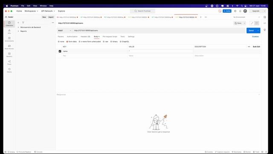273x154 pixels.
Task: Click the Invite button
Action: click(x=227, y=11)
